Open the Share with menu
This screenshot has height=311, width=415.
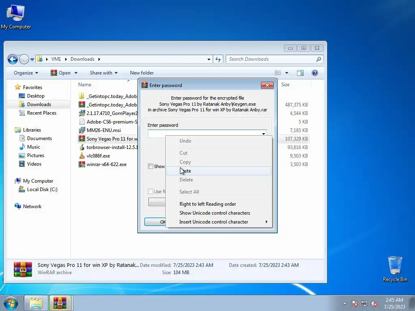[103, 73]
